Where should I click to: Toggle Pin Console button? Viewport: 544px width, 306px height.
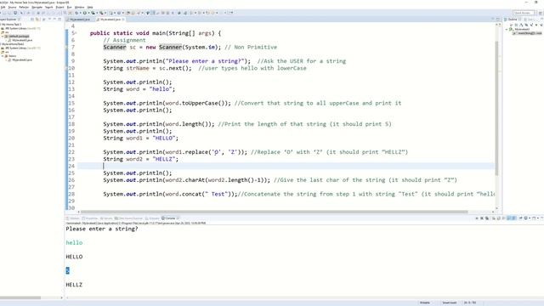point(521,218)
